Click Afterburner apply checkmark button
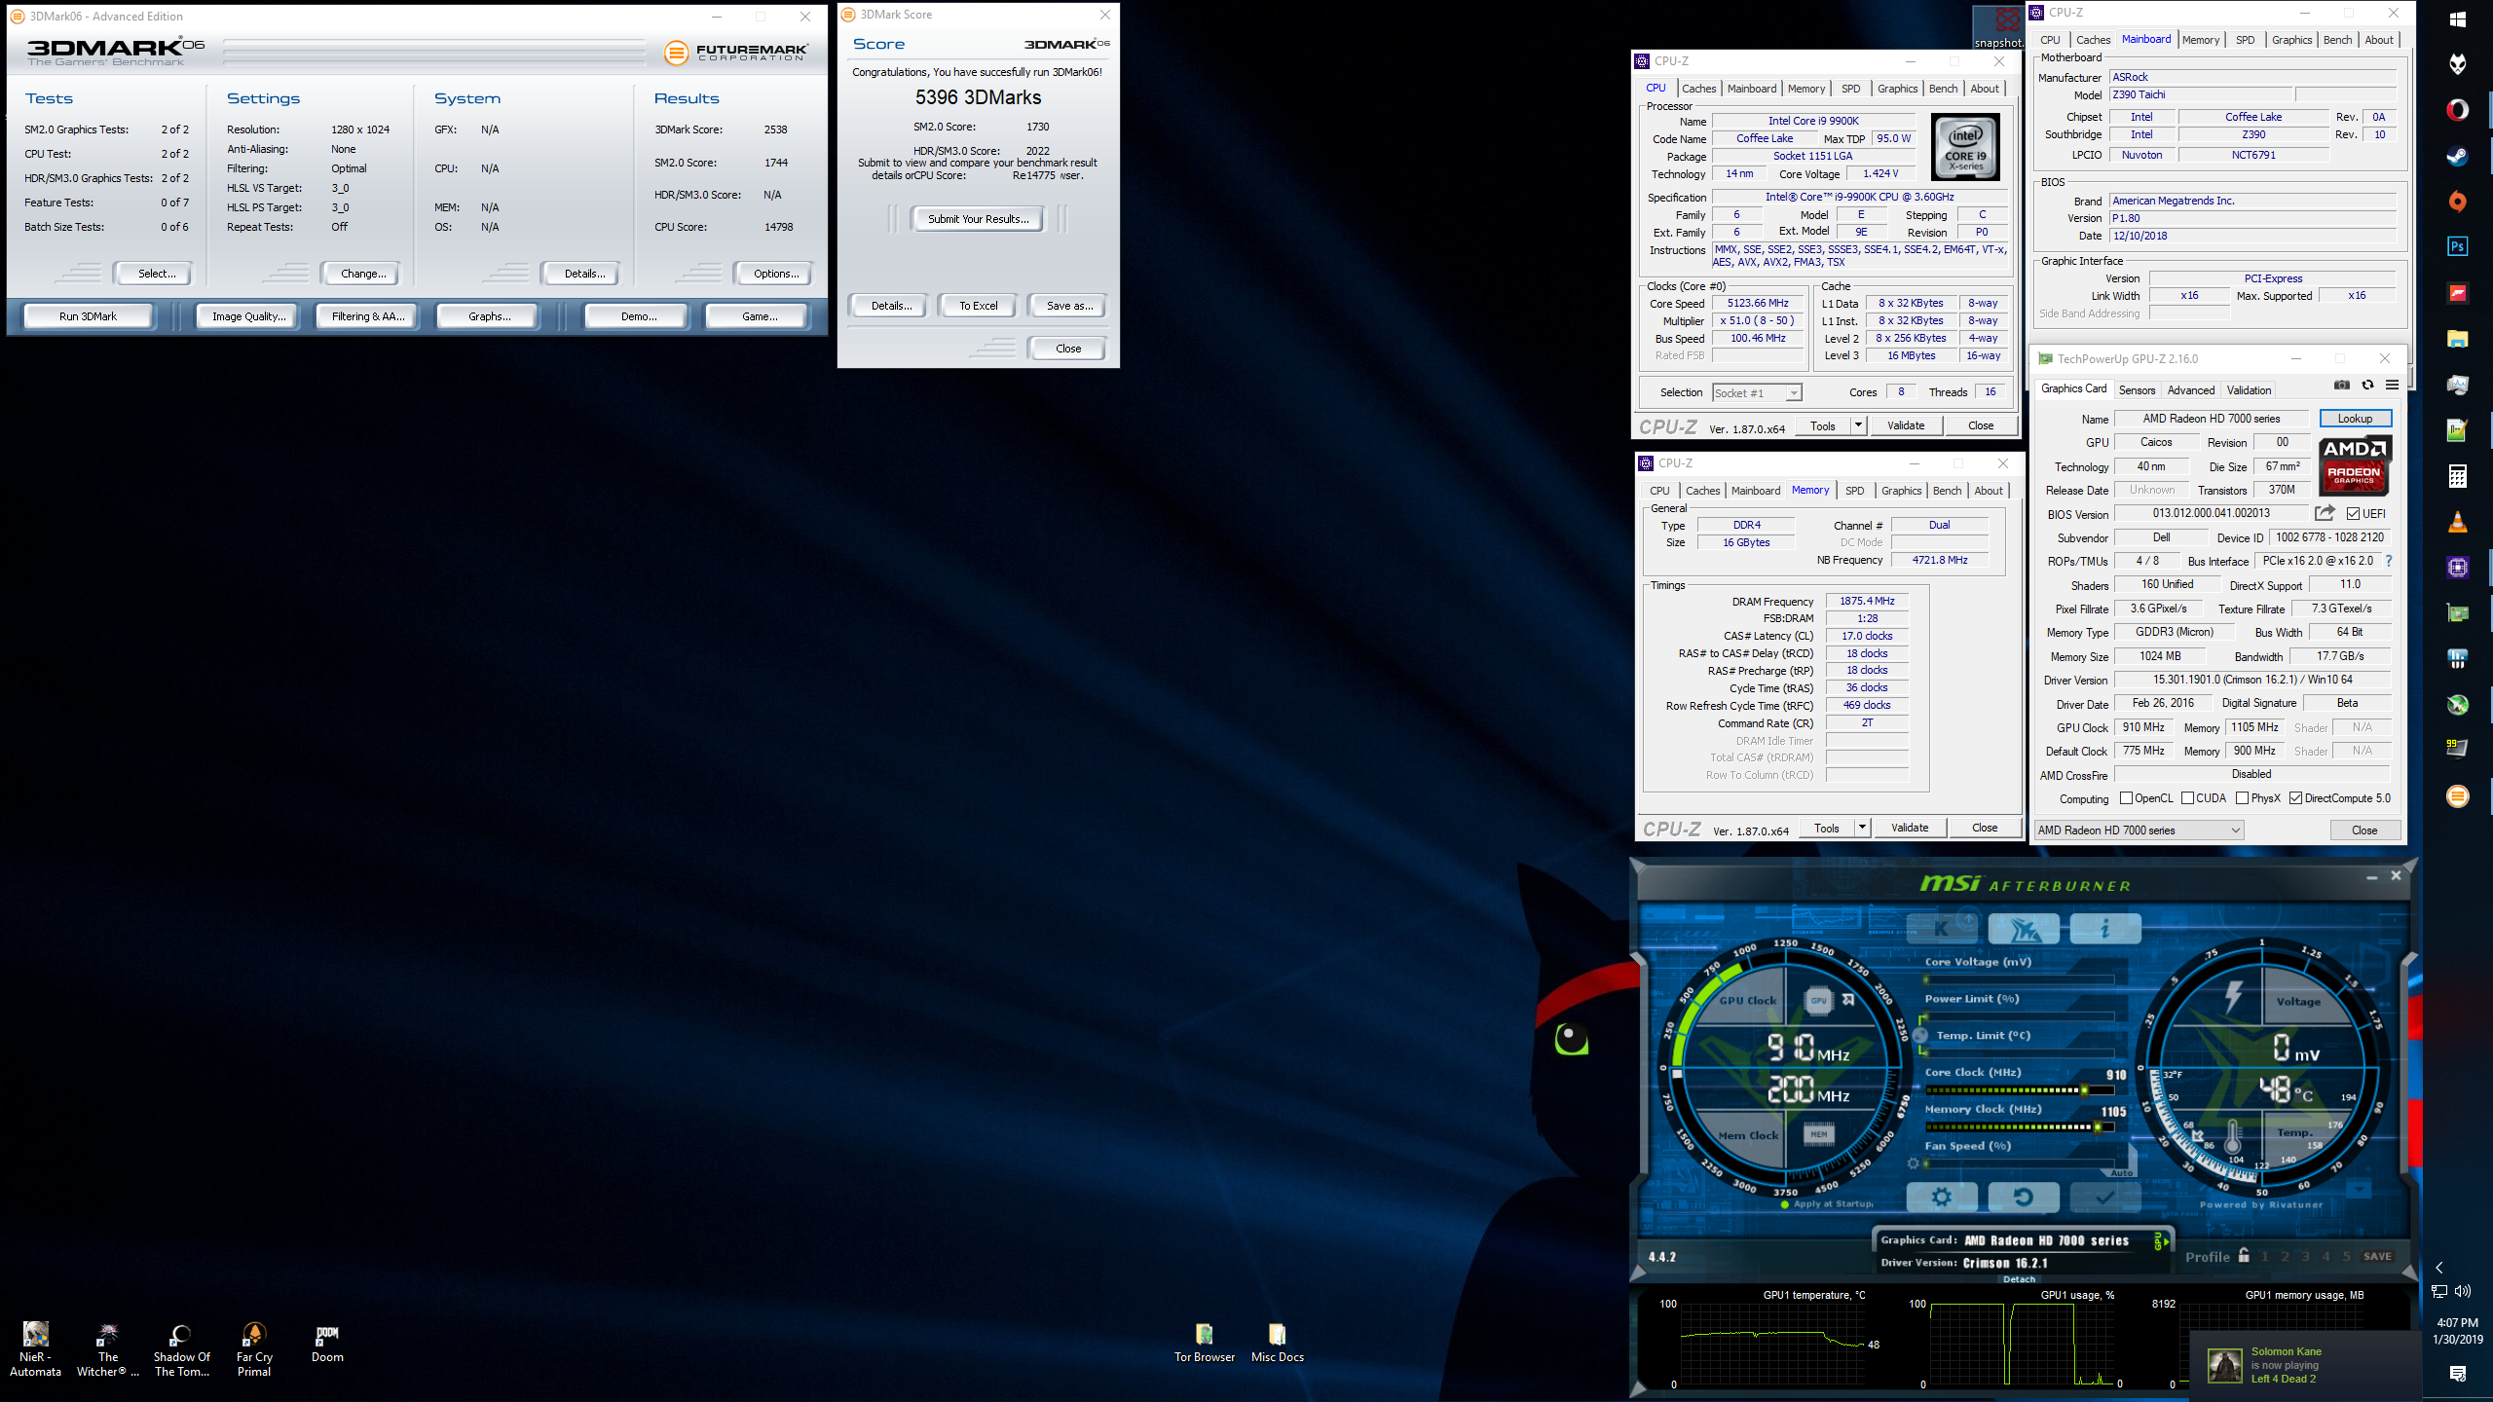Viewport: 2493px width, 1402px height. click(x=2104, y=1198)
